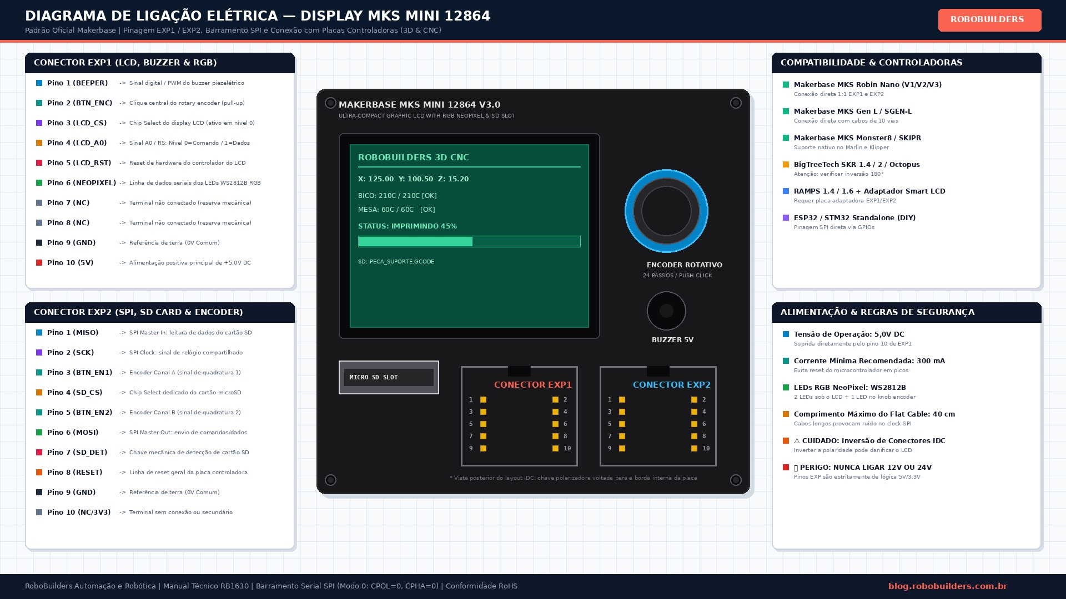Image resolution: width=1066 pixels, height=599 pixels.
Task: Click CUIDADO: Inversão de Conectores IDC warning
Action: pos(869,441)
